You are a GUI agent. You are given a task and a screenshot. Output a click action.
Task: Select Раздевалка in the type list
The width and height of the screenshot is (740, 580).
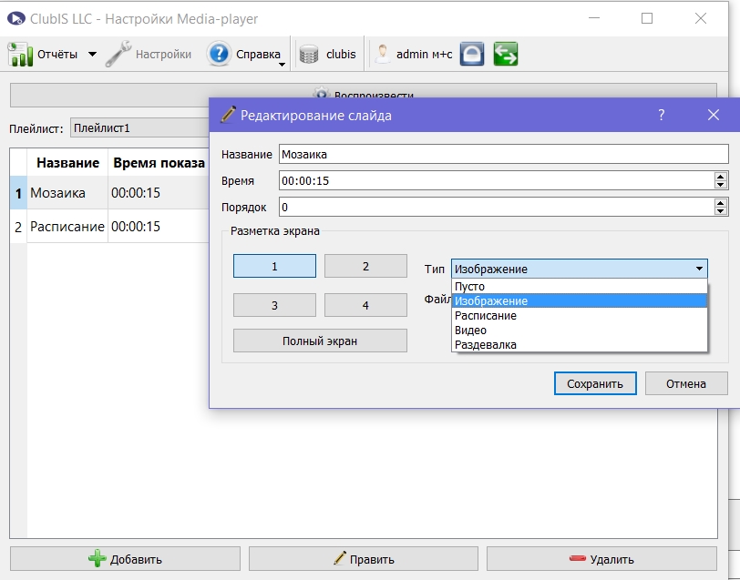(580, 345)
